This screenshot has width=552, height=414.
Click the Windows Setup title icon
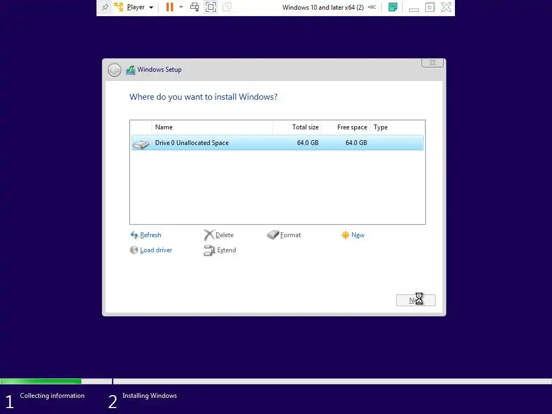pyautogui.click(x=130, y=70)
